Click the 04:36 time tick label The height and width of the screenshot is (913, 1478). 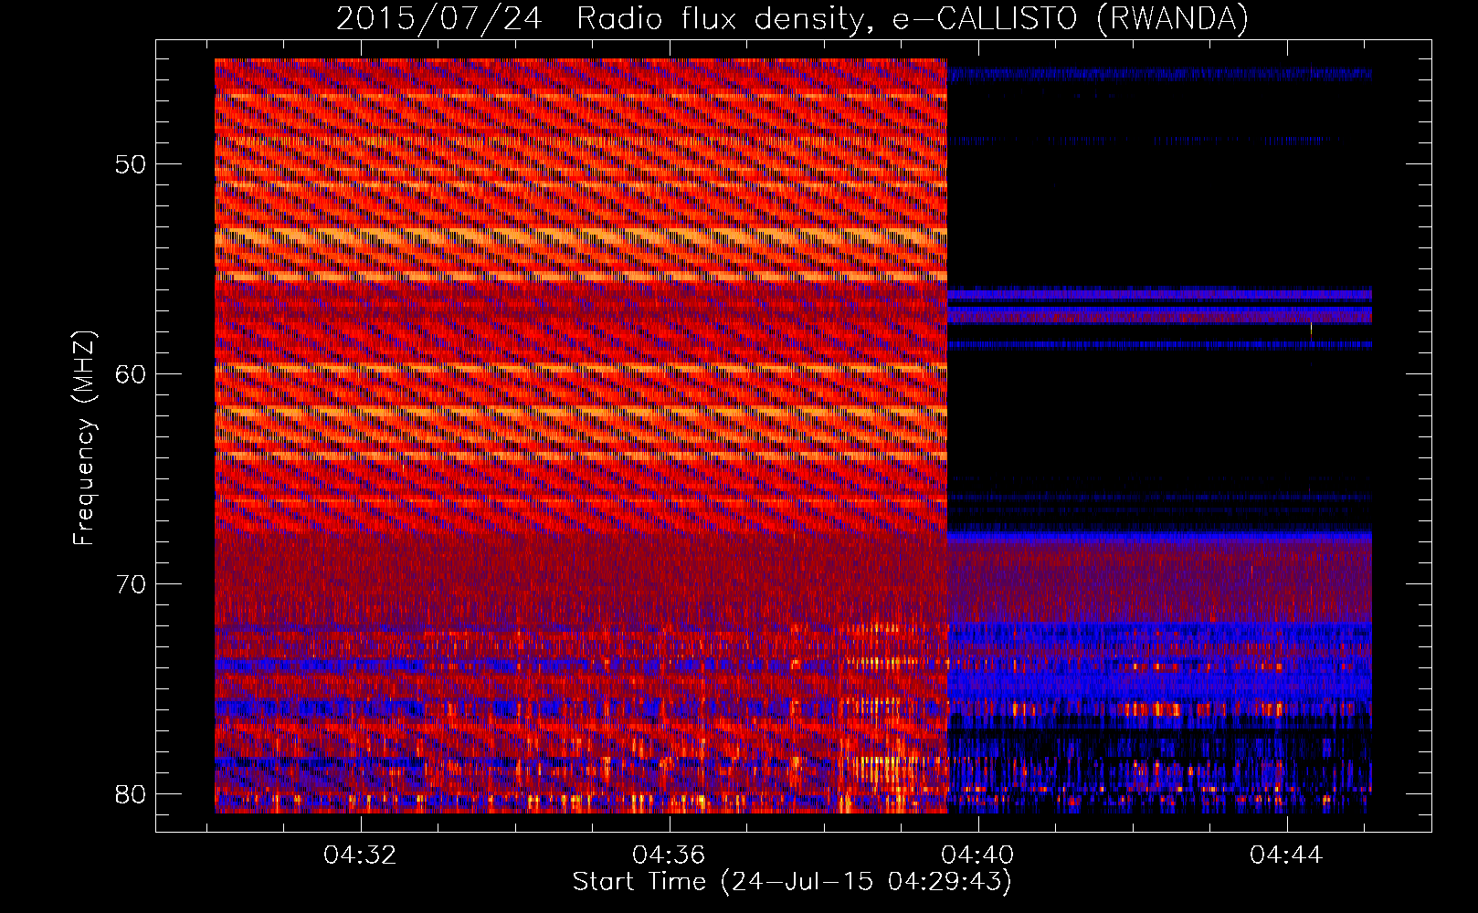(669, 855)
